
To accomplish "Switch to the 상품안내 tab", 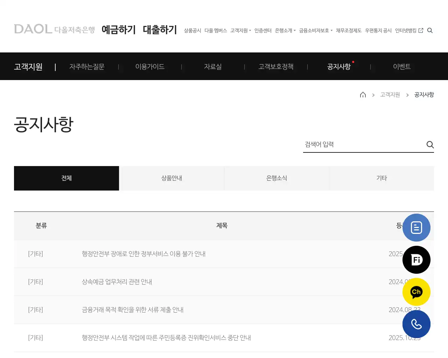I will (171, 178).
